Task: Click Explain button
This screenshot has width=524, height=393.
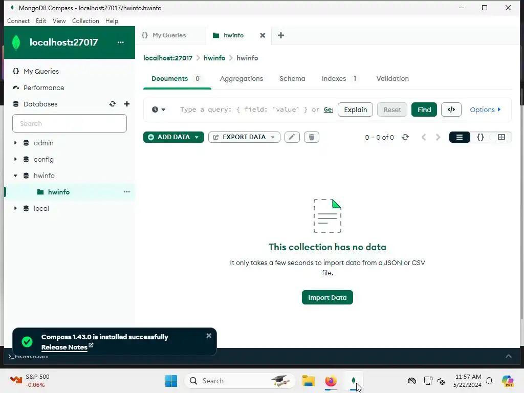Action: [355, 110]
